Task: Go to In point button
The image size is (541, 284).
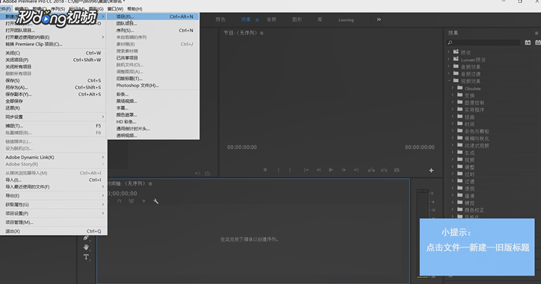Action: [x=306, y=170]
